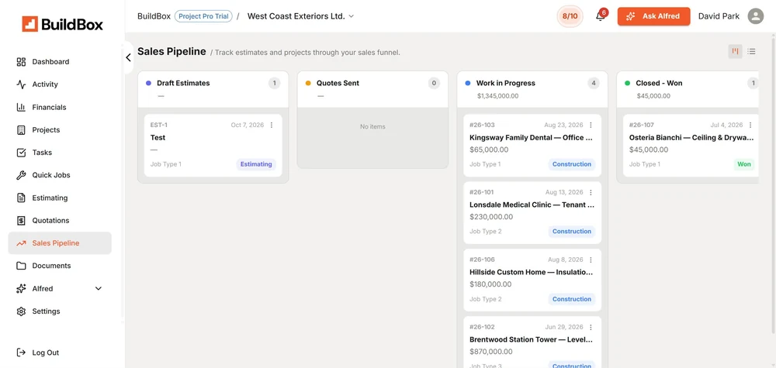Open Quotations section
This screenshot has width=776, height=368.
point(50,220)
